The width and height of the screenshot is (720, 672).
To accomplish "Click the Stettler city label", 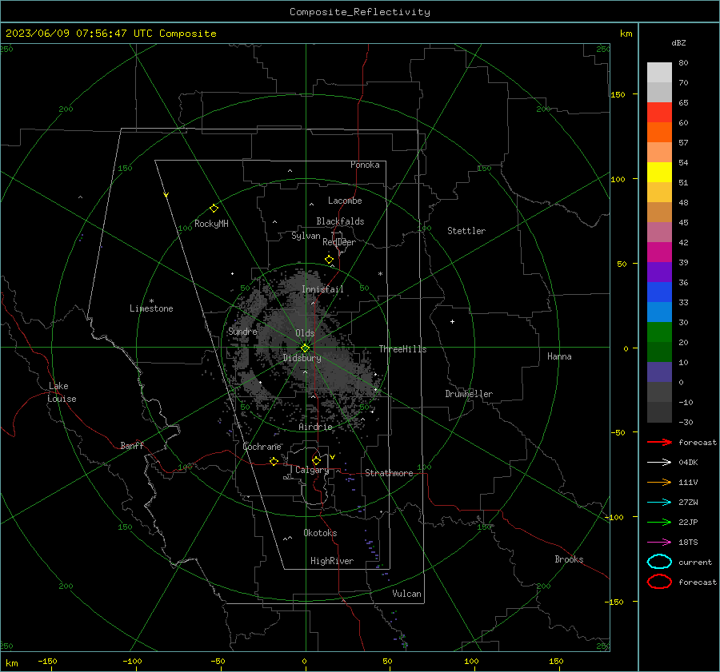I will click(466, 231).
